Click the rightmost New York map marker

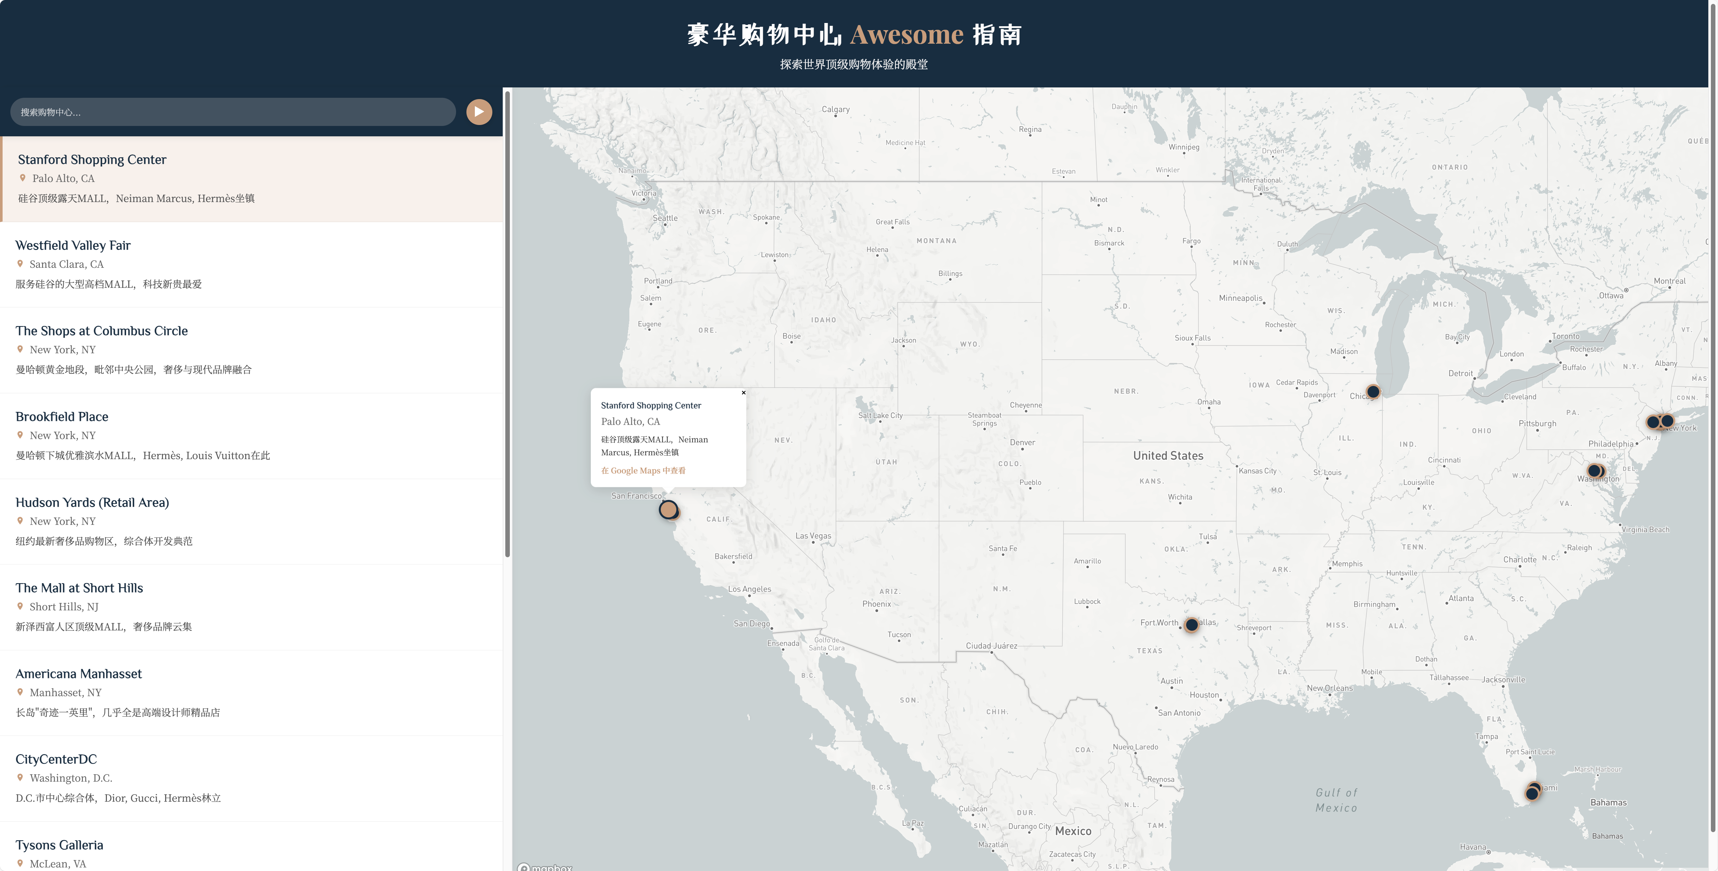[1667, 421]
